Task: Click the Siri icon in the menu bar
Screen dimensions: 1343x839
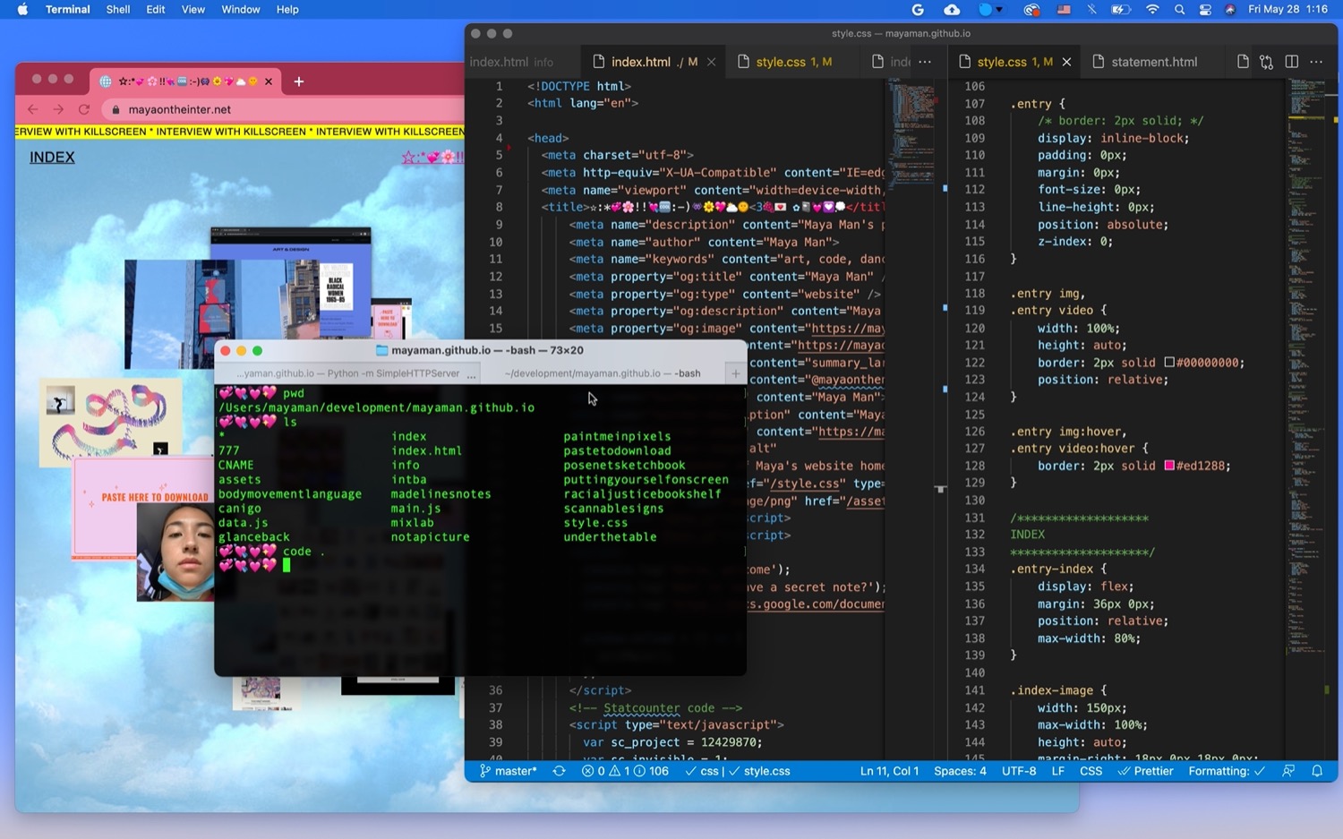Action: [x=1230, y=10]
